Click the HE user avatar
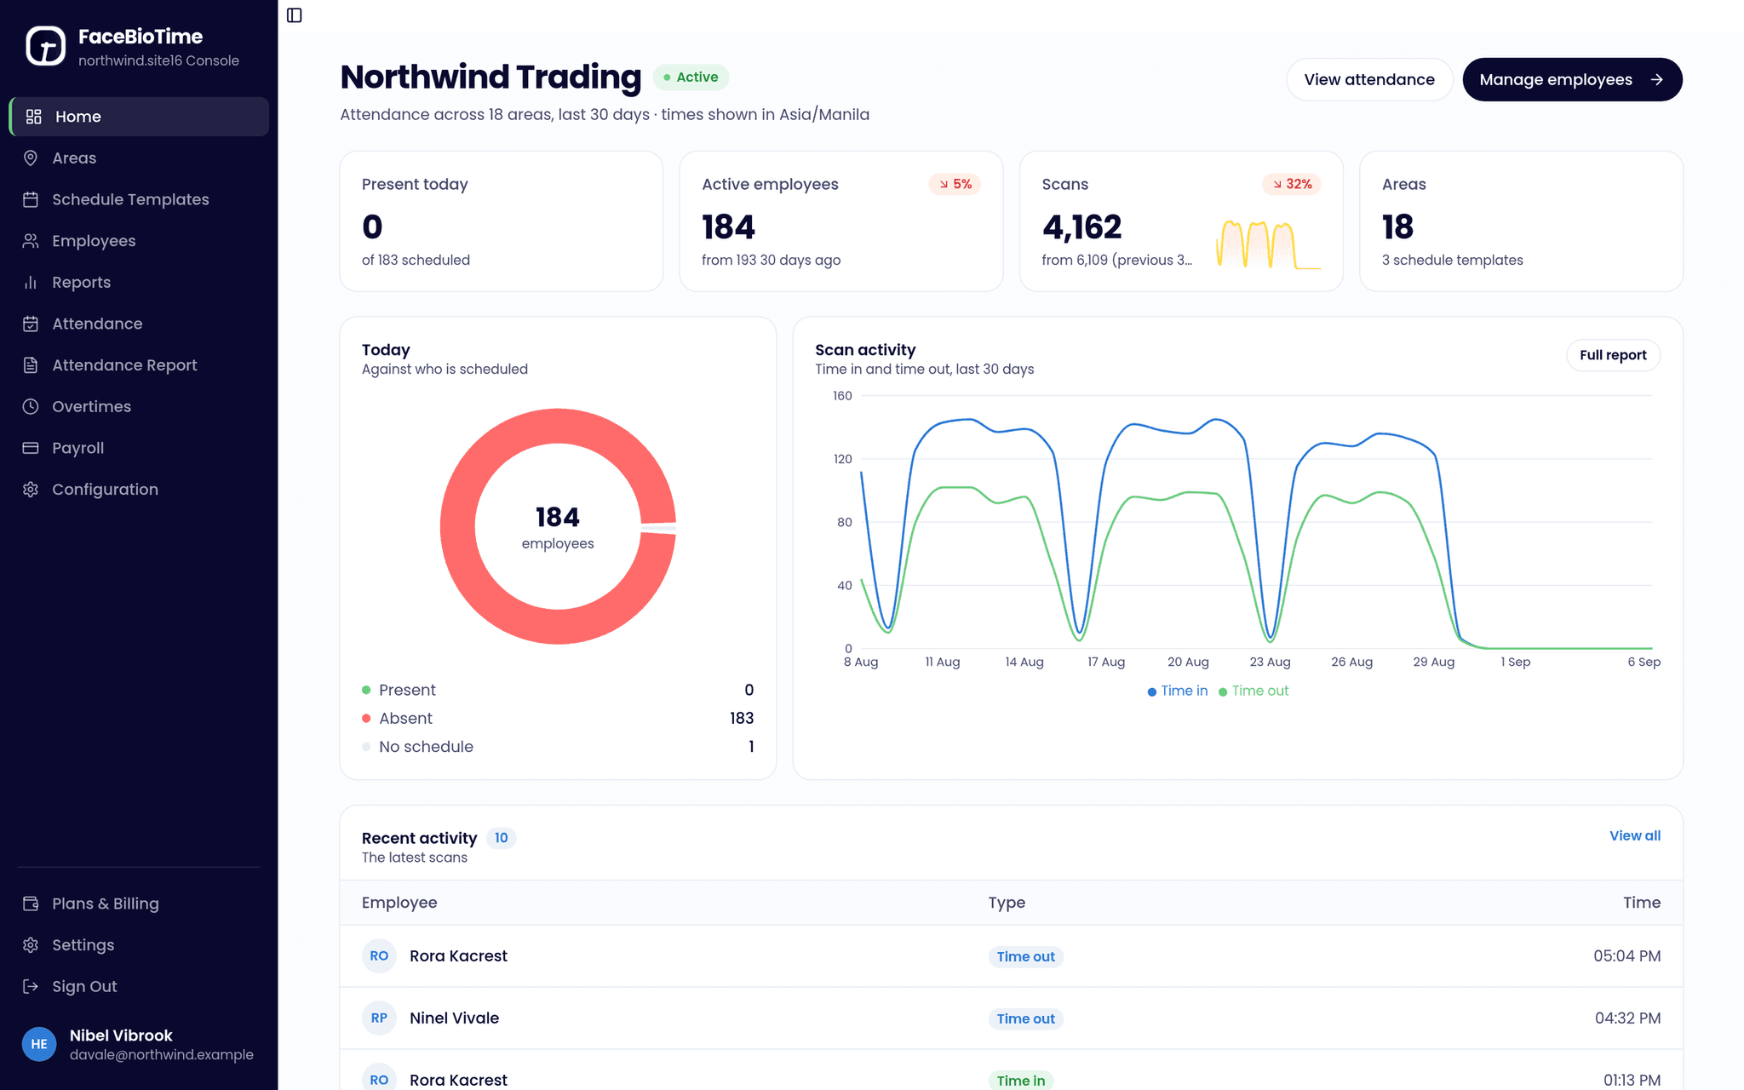1744x1090 pixels. (39, 1044)
